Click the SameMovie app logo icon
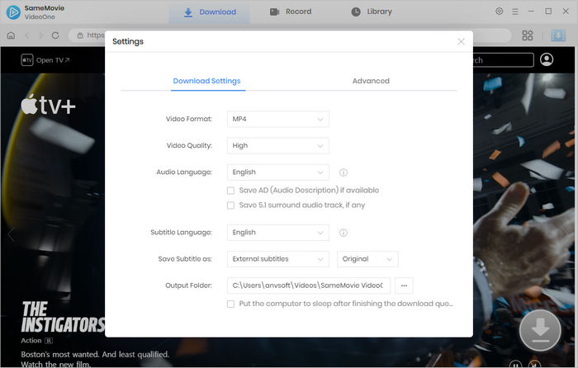This screenshot has width=578, height=368. [13, 12]
